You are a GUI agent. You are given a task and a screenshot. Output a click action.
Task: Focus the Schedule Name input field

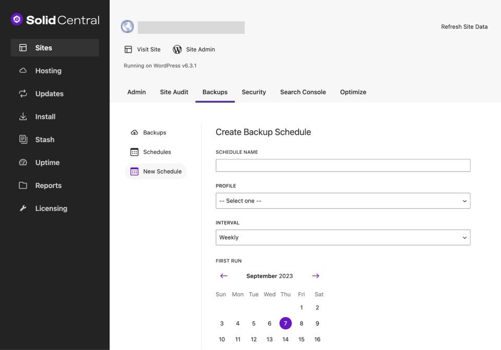[343, 166]
